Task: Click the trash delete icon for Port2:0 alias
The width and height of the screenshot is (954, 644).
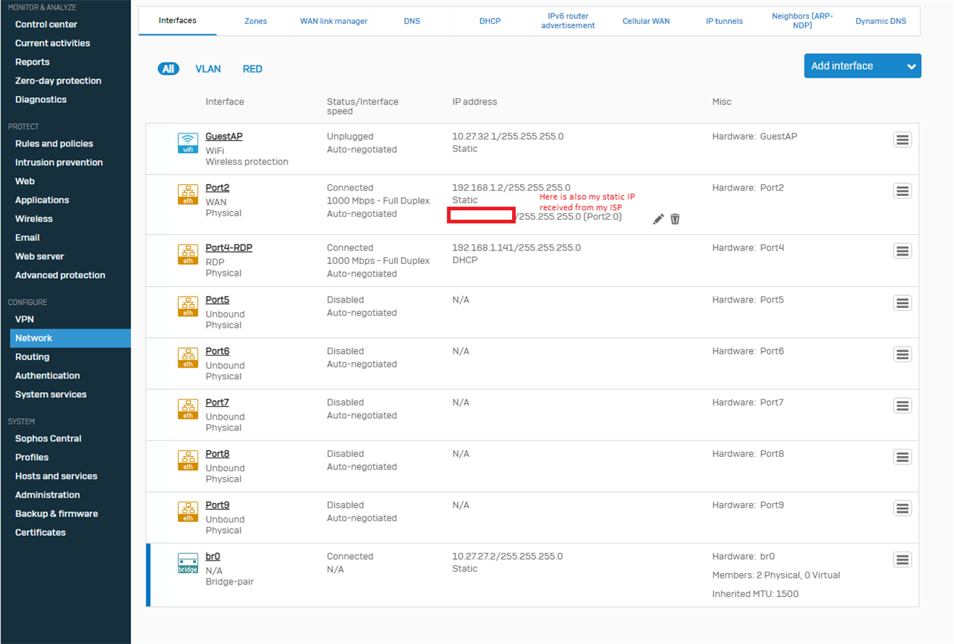Action: click(675, 218)
